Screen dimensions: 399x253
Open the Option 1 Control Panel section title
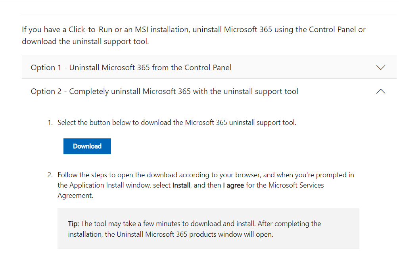click(x=131, y=67)
